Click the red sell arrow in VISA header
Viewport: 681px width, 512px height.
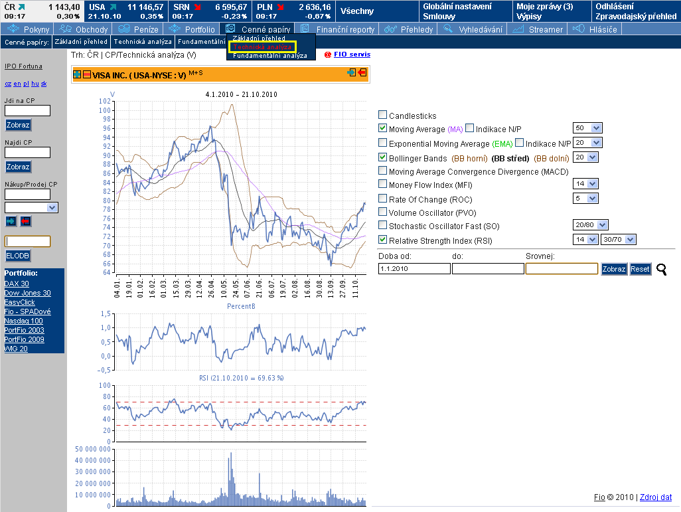(362, 72)
